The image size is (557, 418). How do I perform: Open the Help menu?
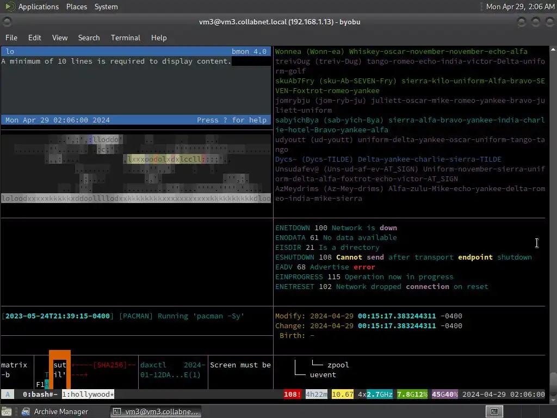tap(159, 38)
